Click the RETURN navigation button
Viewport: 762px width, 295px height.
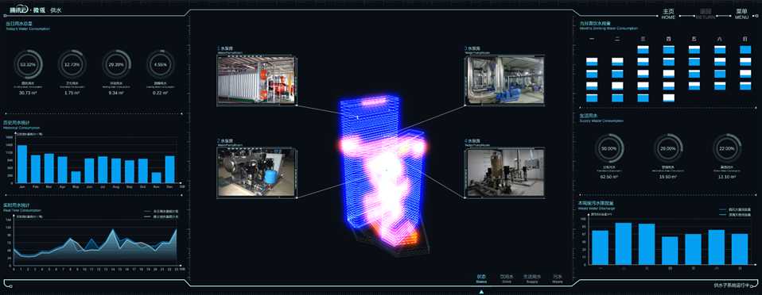[706, 13]
